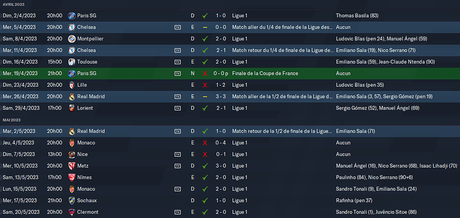Click the Lille club badge icon

(71, 85)
